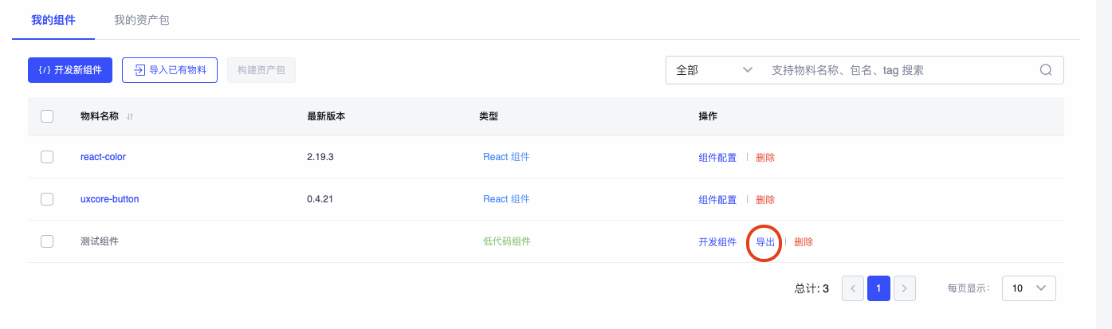The width and height of the screenshot is (1112, 329).
Task: Check the react-color row checkbox
Action: (47, 157)
